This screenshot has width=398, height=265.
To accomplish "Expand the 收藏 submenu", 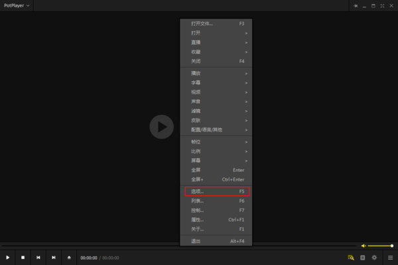I will point(216,52).
